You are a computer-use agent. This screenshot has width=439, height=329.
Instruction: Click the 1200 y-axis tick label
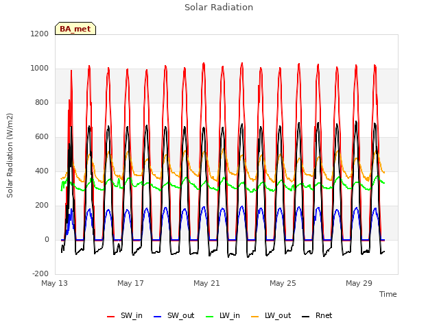40,34
